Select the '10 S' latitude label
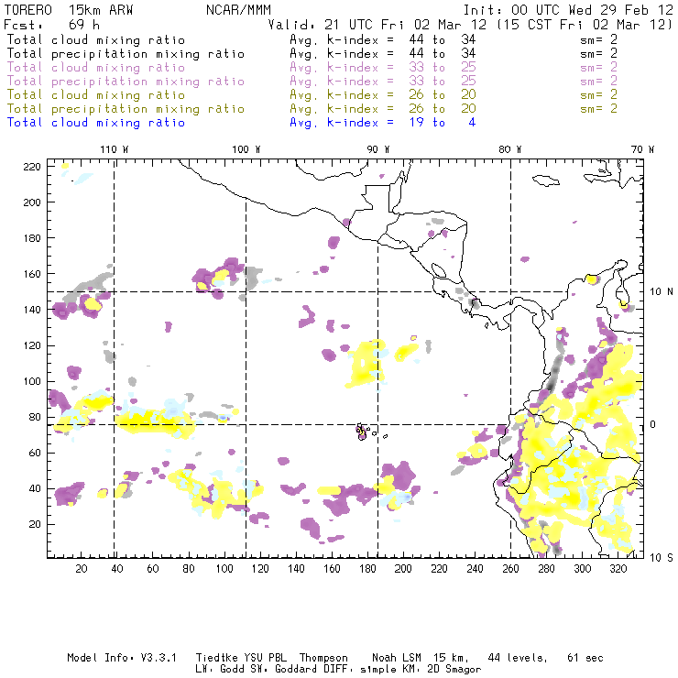Viewport: 678px width, 678px height. (x=662, y=558)
